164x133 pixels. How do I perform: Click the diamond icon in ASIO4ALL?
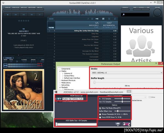tap(118, 124)
